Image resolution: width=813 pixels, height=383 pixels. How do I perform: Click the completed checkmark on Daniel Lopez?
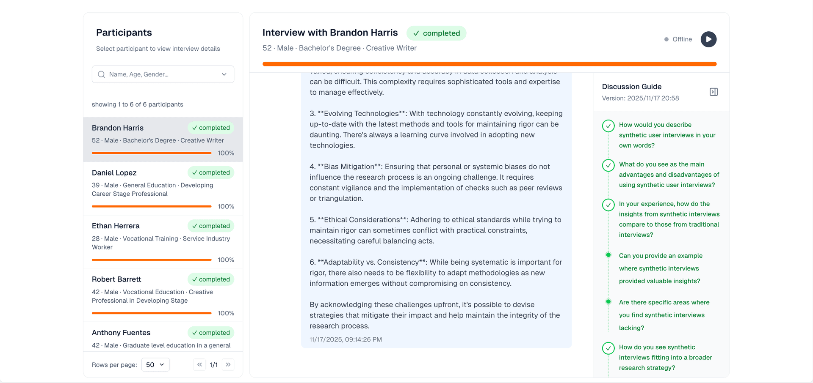[210, 172]
